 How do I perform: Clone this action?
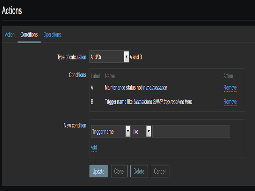point(119,171)
